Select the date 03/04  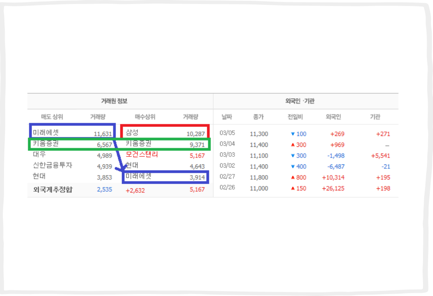tap(227, 144)
